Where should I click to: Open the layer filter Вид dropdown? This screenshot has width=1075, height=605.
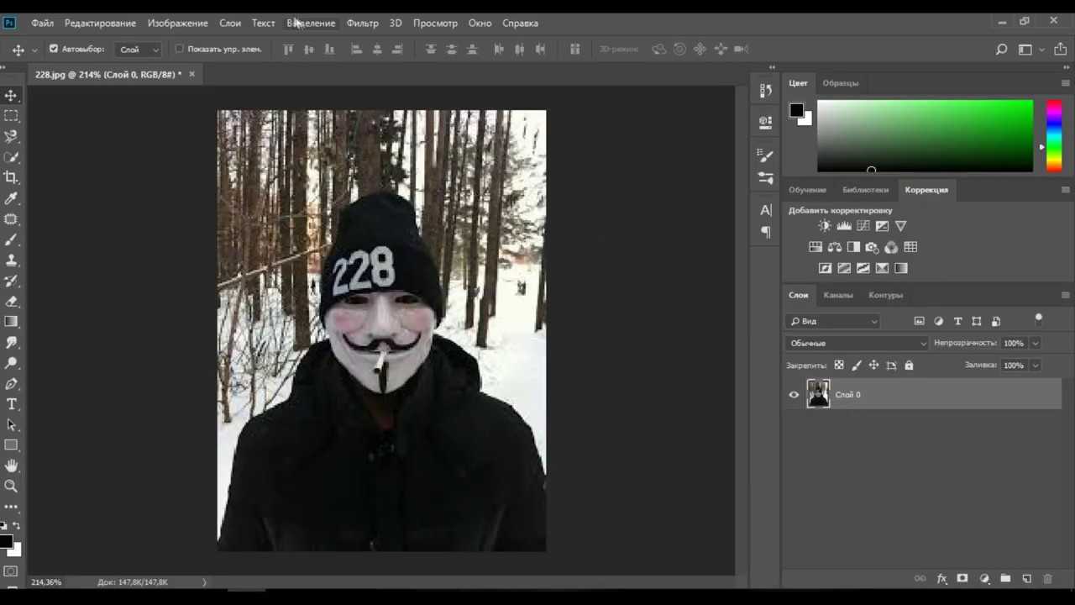click(833, 321)
